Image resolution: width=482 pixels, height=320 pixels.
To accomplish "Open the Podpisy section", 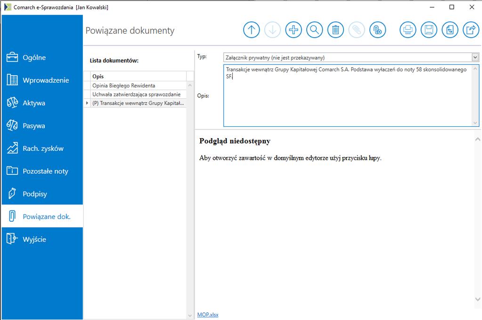I will [x=42, y=194].
